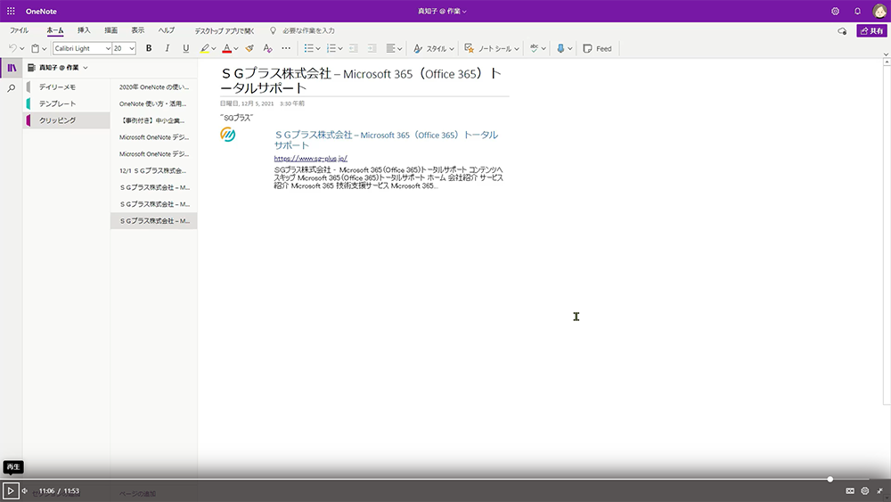Viewport: 891px width, 502px height.
Task: Select the ホーム ribbon tab
Action: click(x=55, y=30)
